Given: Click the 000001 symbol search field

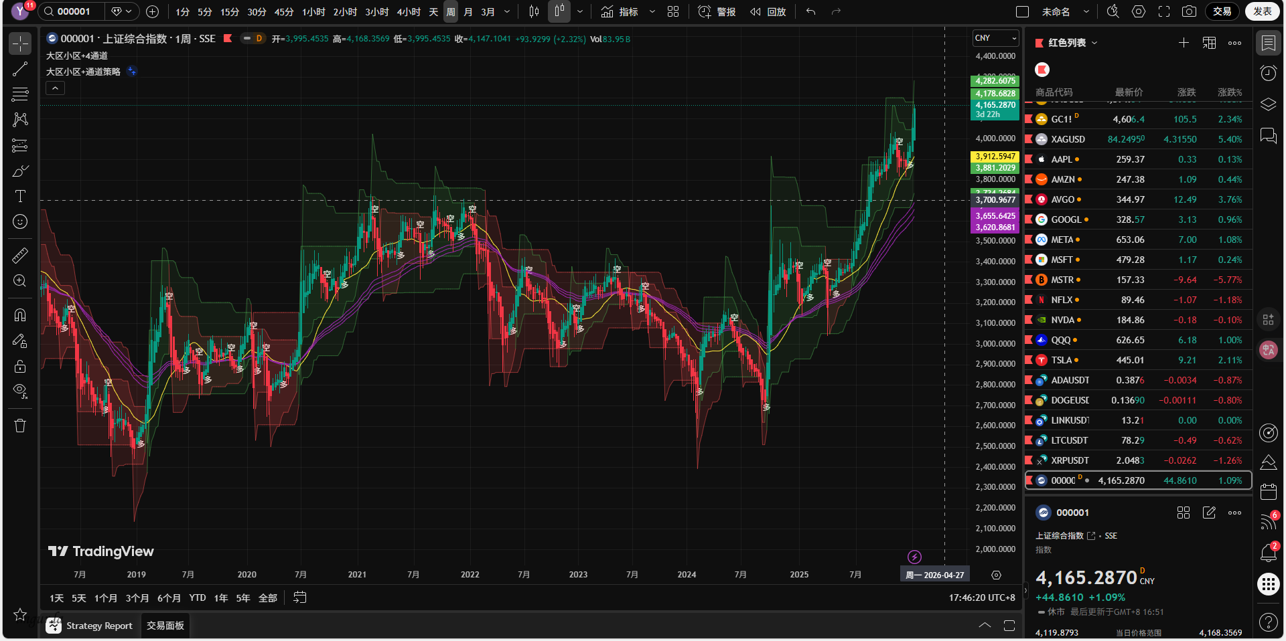Looking at the screenshot, I should pos(74,11).
